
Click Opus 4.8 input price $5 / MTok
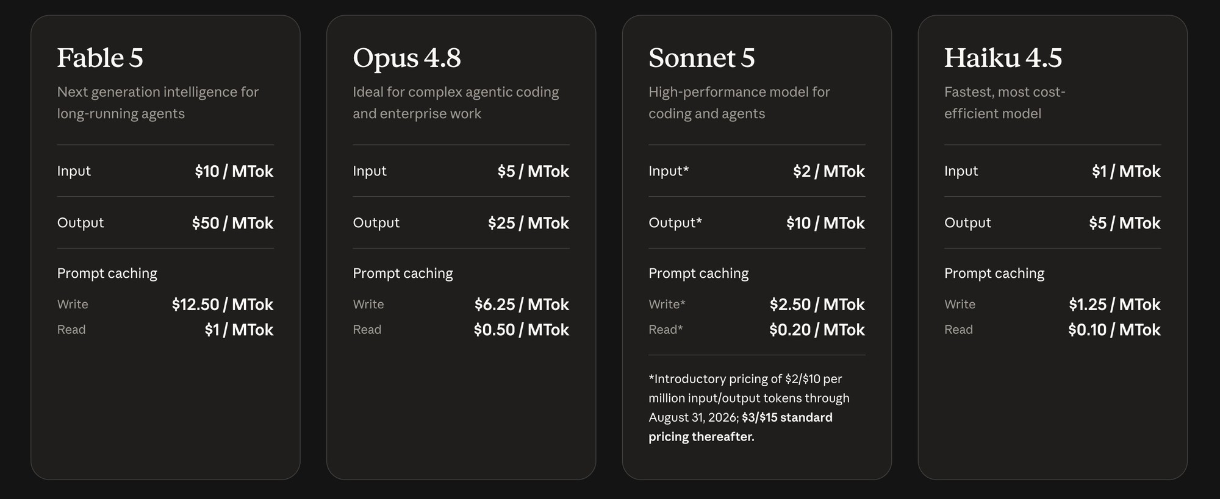coord(533,171)
